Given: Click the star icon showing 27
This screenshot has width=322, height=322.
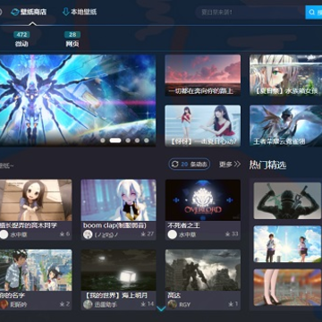Looking at the screenshot, I should (143, 234).
